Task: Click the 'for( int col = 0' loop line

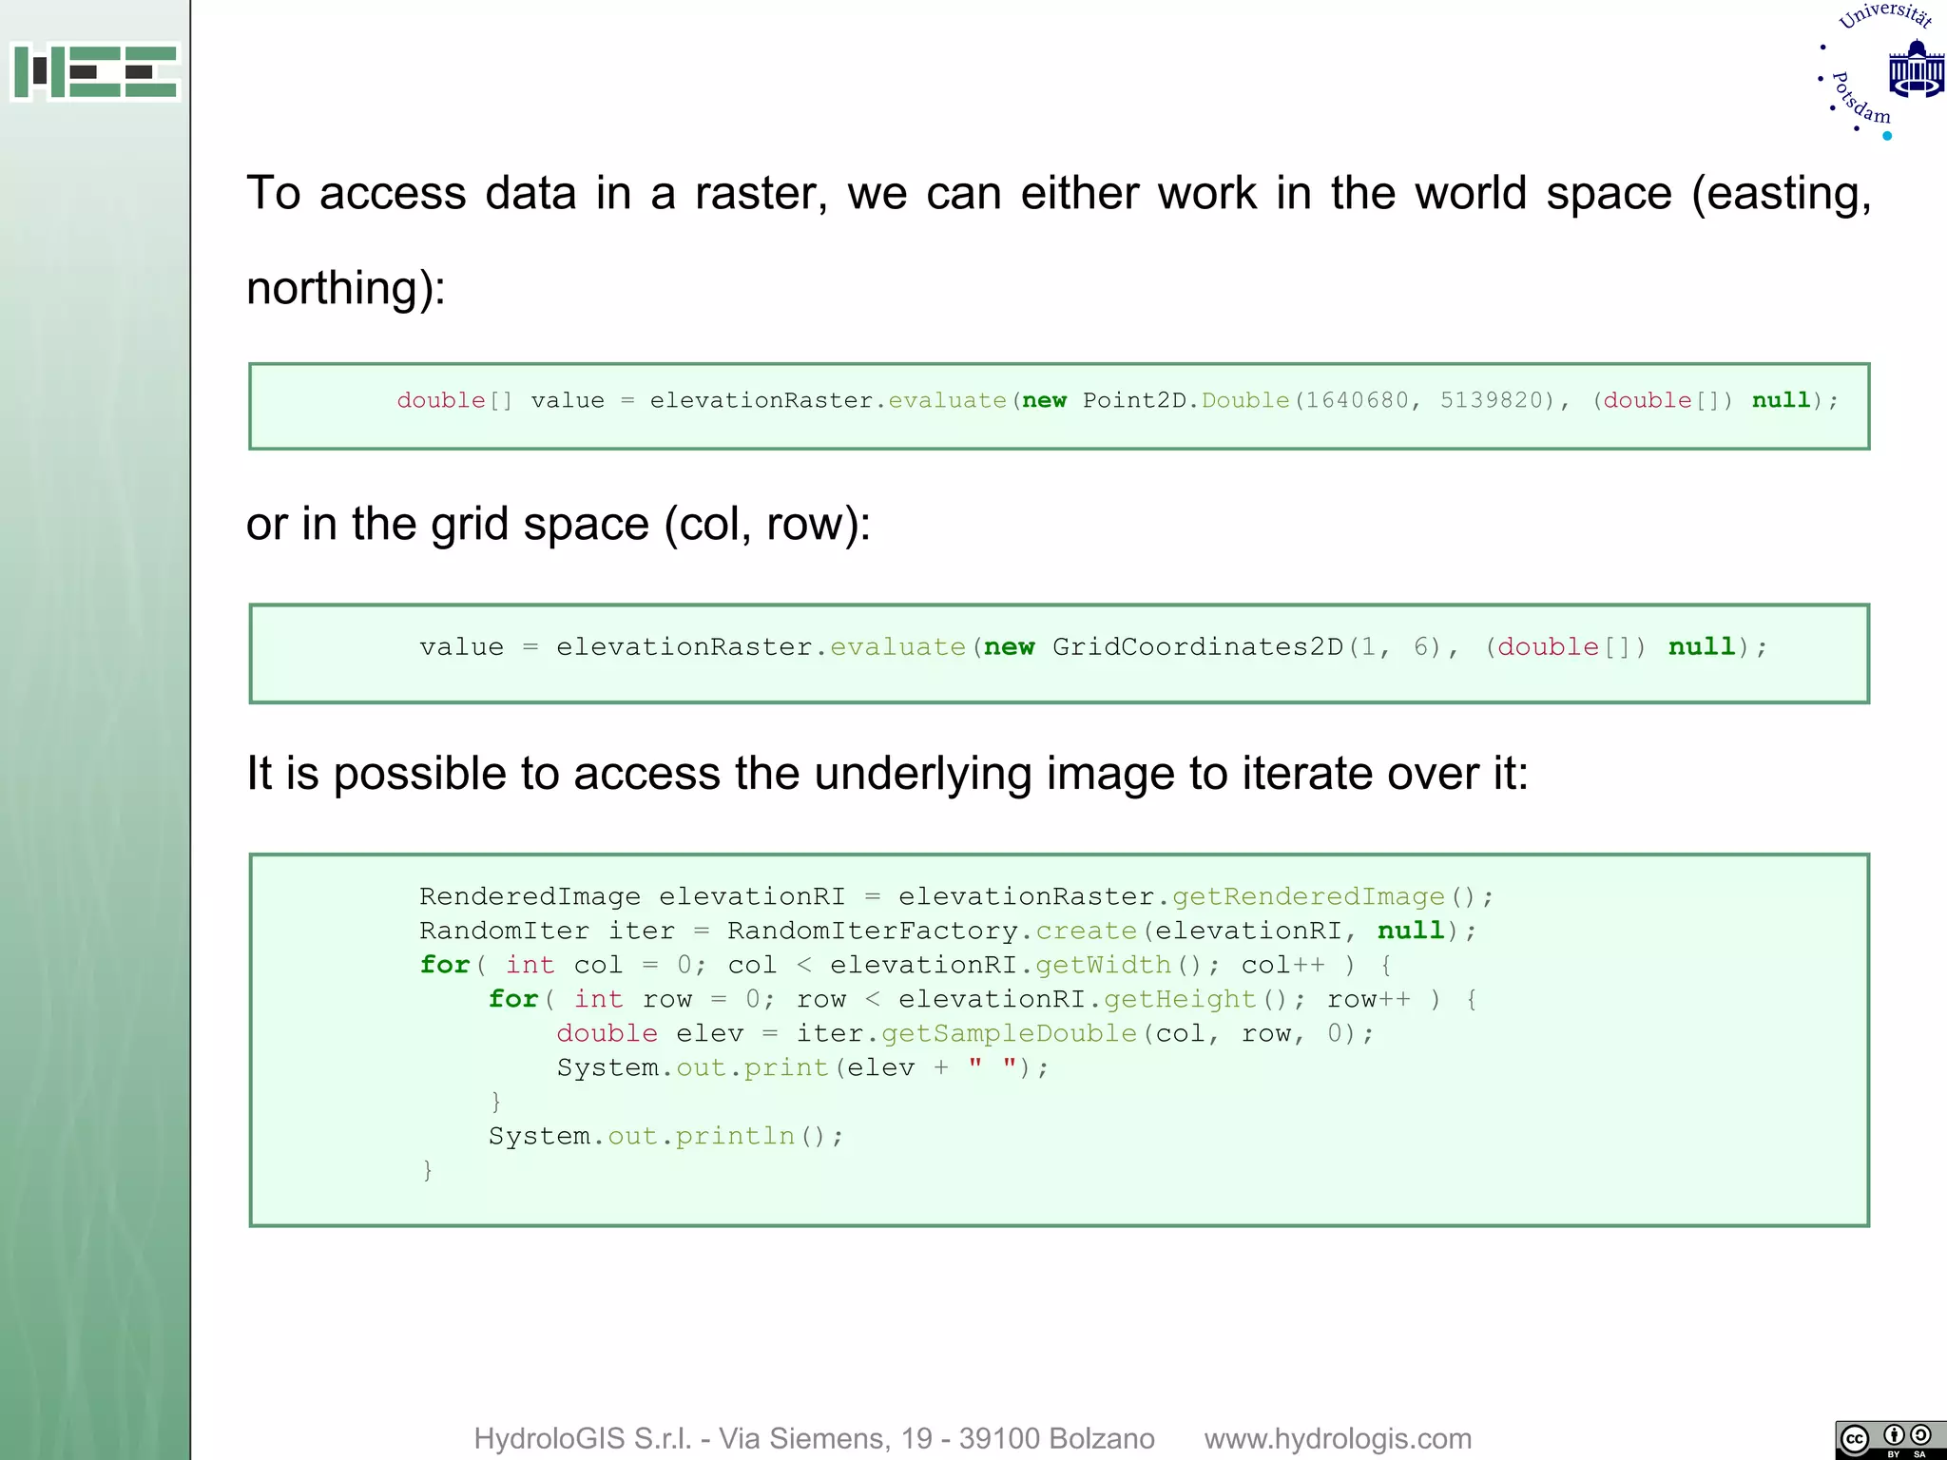Action: [x=906, y=965]
